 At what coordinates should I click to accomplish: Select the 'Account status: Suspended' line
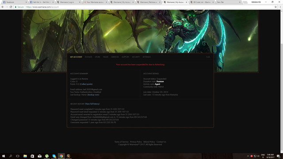[155, 79]
